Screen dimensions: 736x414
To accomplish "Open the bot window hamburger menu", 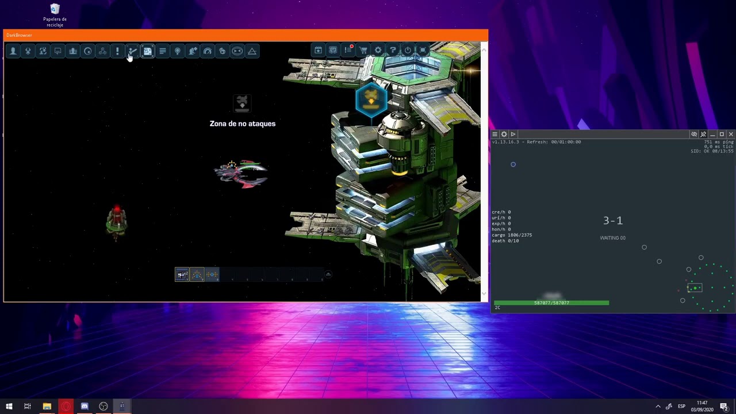I will point(494,134).
